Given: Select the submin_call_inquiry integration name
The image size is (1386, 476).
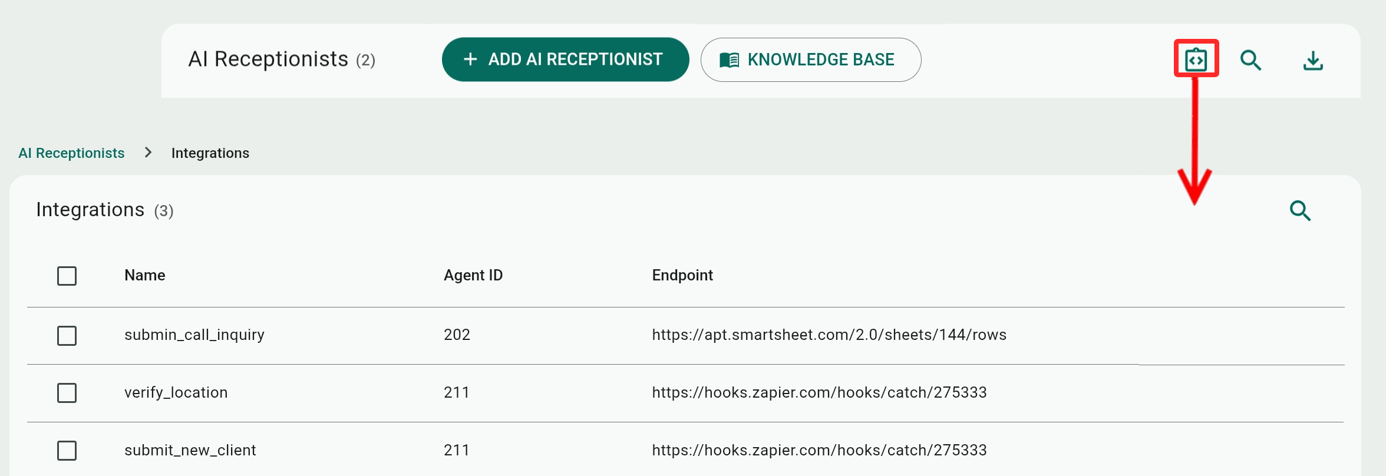Looking at the screenshot, I should coord(194,335).
